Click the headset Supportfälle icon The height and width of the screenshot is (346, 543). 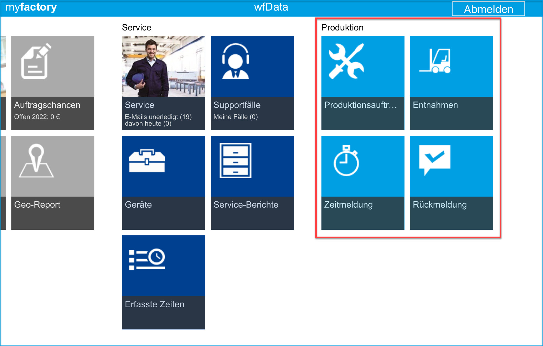pyautogui.click(x=235, y=61)
